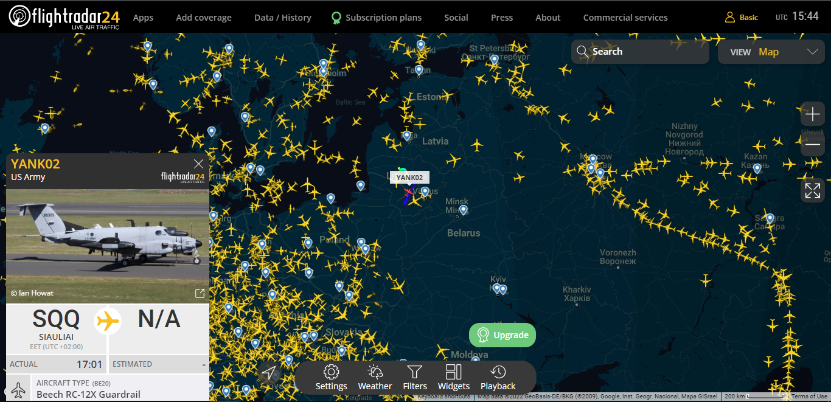Click the YANK02 callsign heading
Viewport: 831px width, 402px height.
pos(35,164)
